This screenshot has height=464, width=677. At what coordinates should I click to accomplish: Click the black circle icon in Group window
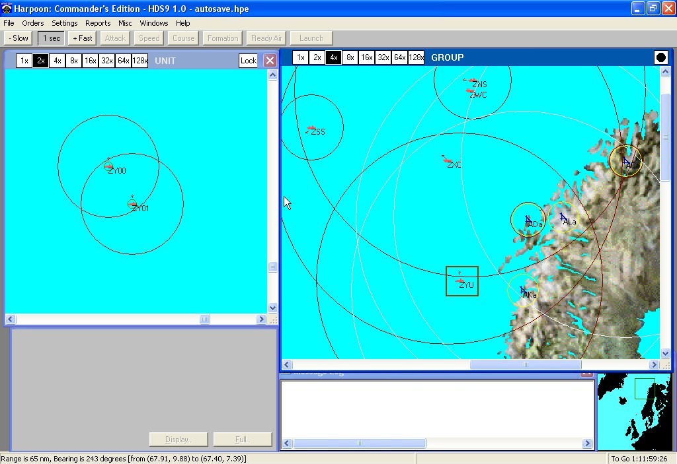tap(660, 57)
